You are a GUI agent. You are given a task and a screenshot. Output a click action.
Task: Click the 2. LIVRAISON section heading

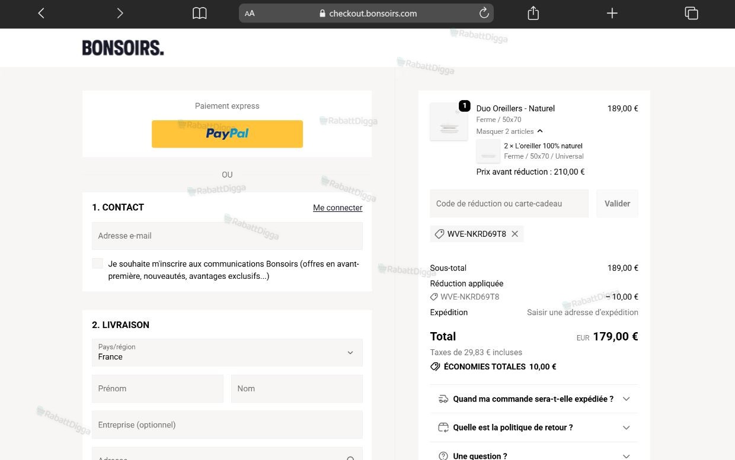[x=120, y=325]
